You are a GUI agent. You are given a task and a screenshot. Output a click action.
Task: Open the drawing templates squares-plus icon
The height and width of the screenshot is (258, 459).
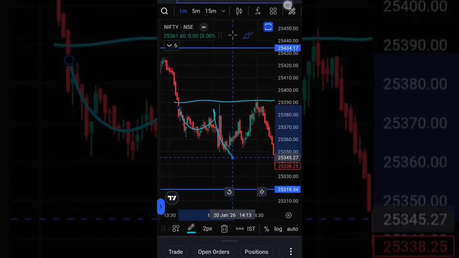click(x=176, y=229)
